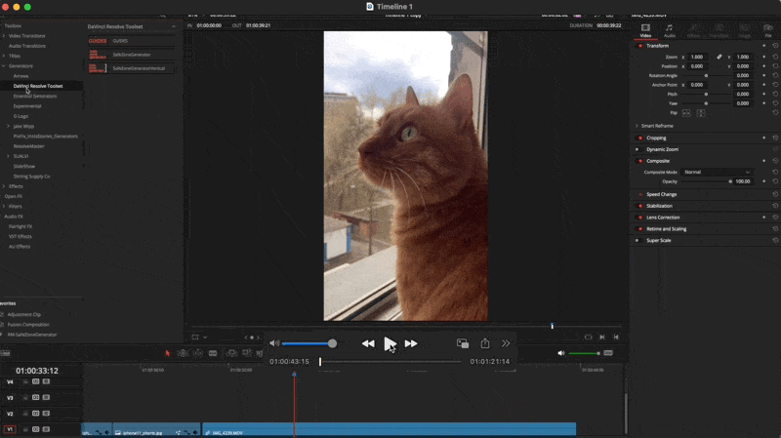Viewport: 781px width, 438px height.
Task: Select the Blade edit tool
Action: click(213, 353)
